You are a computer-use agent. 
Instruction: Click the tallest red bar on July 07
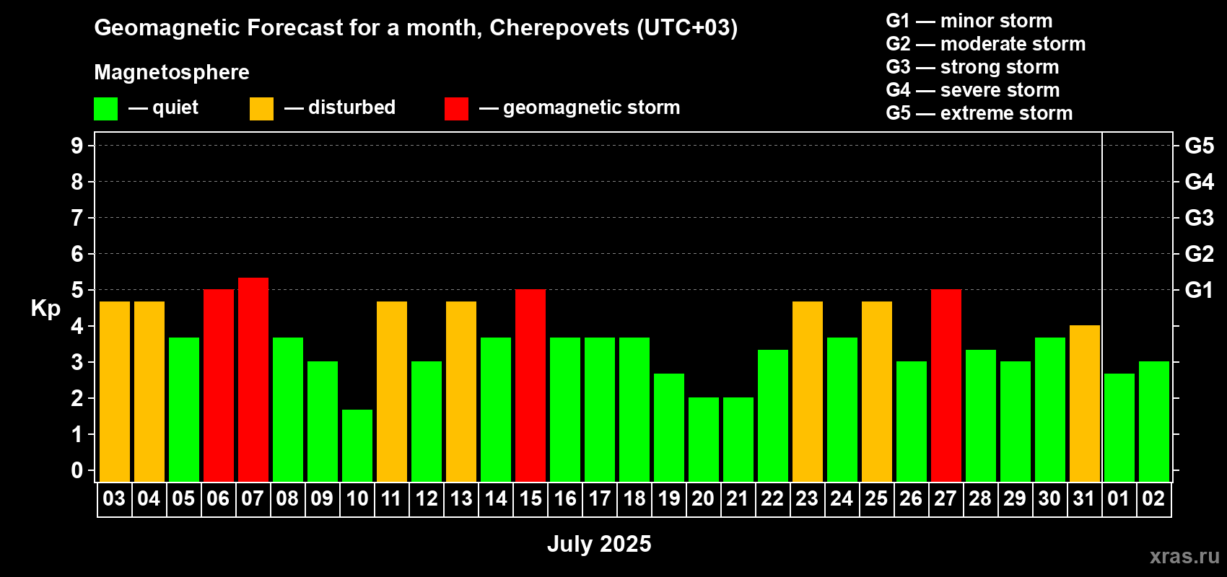[x=253, y=379]
